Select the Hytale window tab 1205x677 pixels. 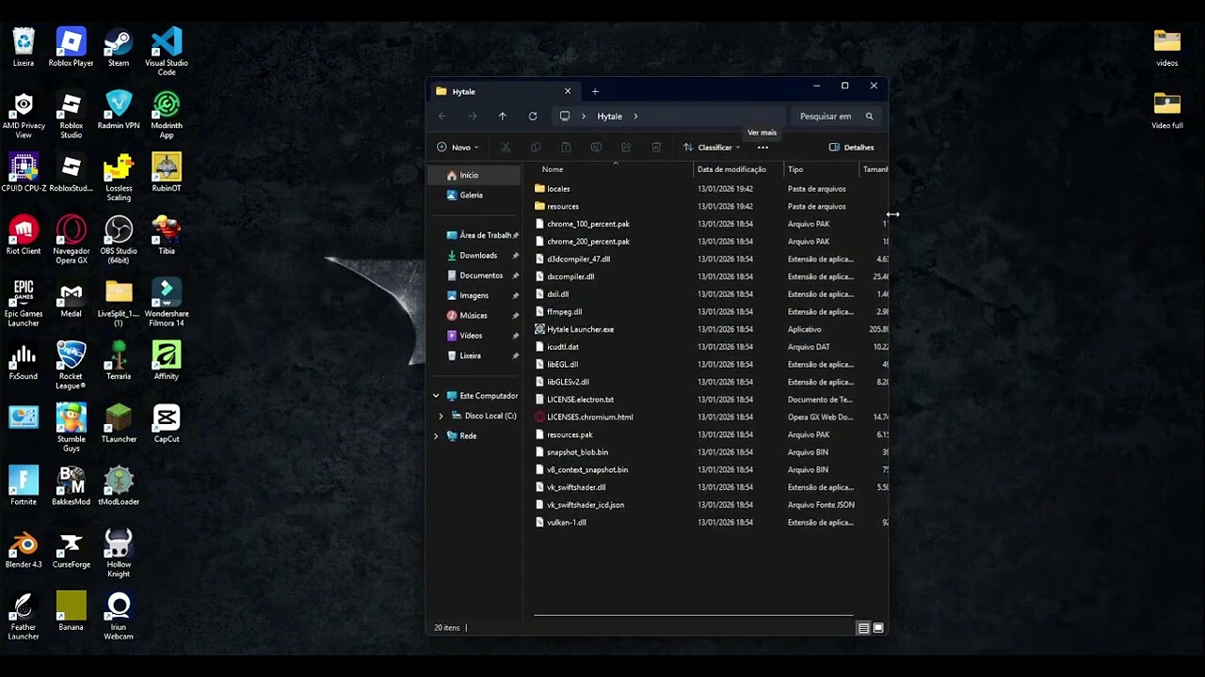point(503,91)
